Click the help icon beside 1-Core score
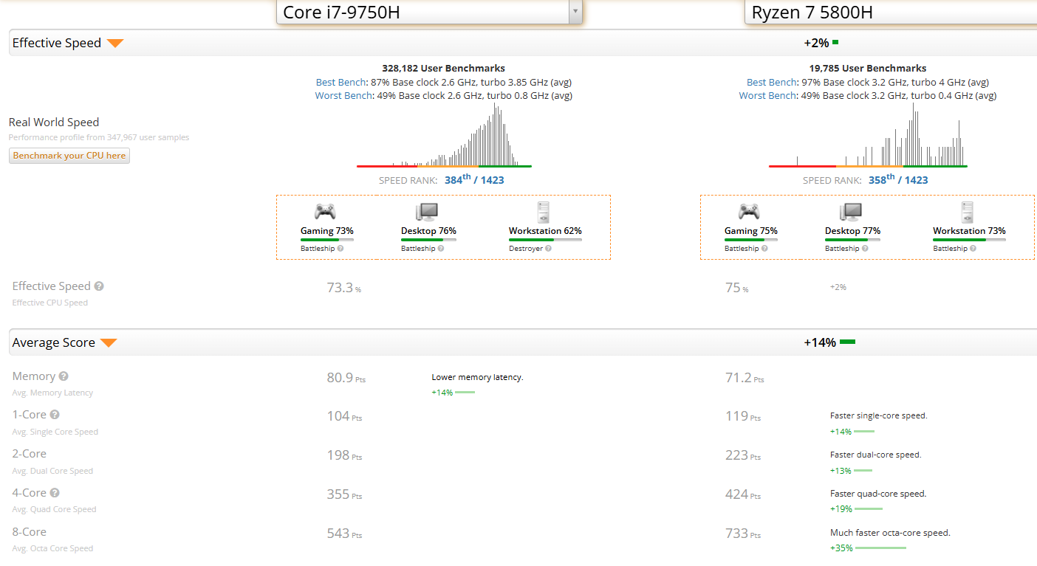Viewport: 1037px width, 566px height. (55, 415)
